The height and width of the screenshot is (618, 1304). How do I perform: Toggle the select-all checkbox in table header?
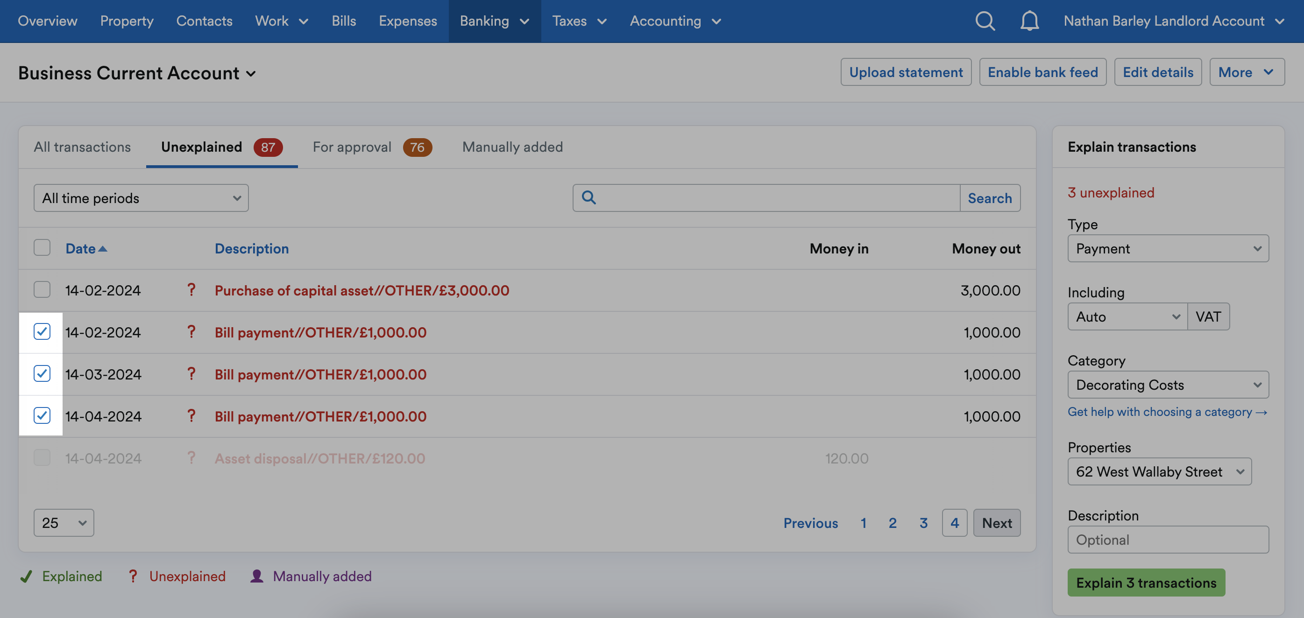[42, 248]
